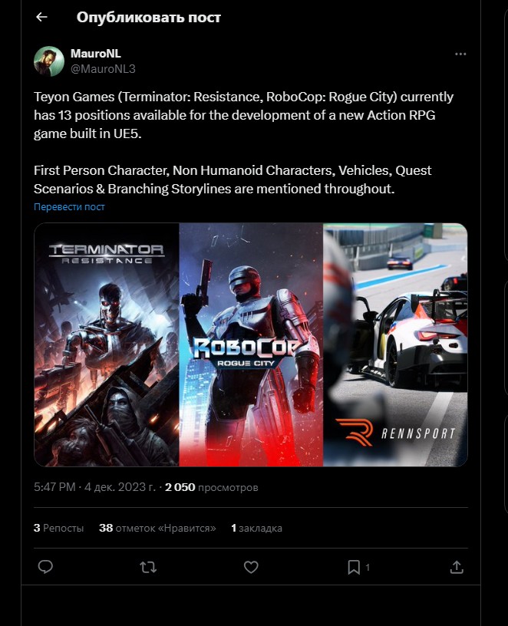Click the Перевести пост link

pos(69,207)
